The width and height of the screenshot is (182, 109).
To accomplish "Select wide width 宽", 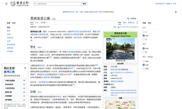I will (144, 52).
